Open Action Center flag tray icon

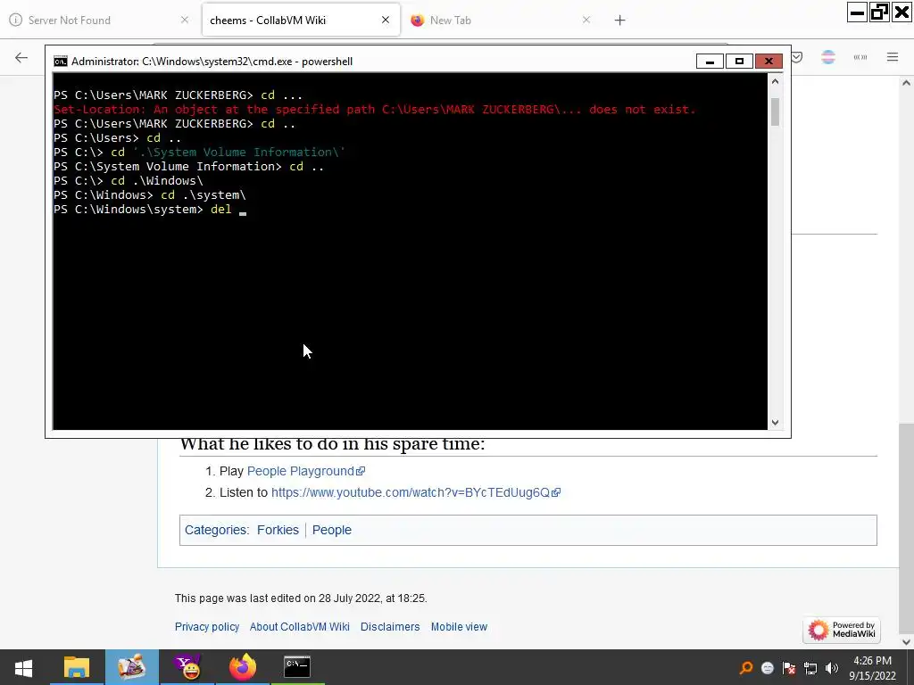coord(789,668)
